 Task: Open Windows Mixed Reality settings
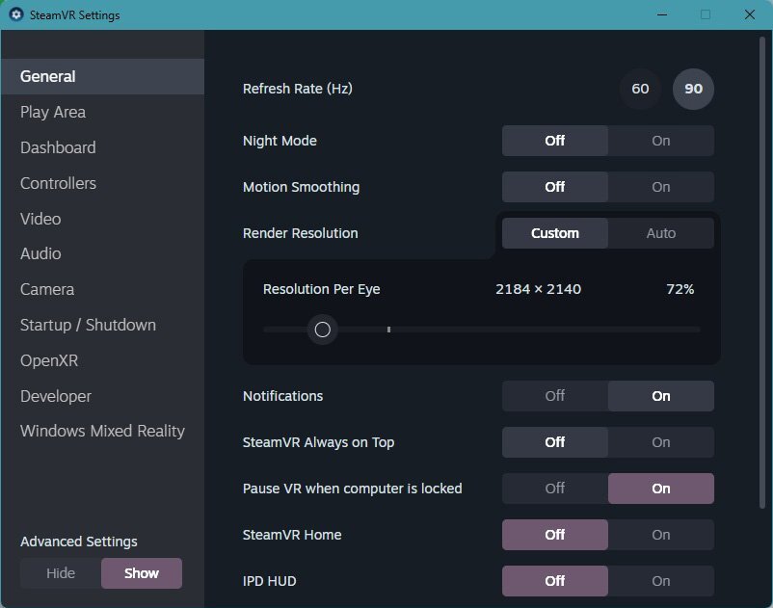pyautogui.click(x=102, y=431)
